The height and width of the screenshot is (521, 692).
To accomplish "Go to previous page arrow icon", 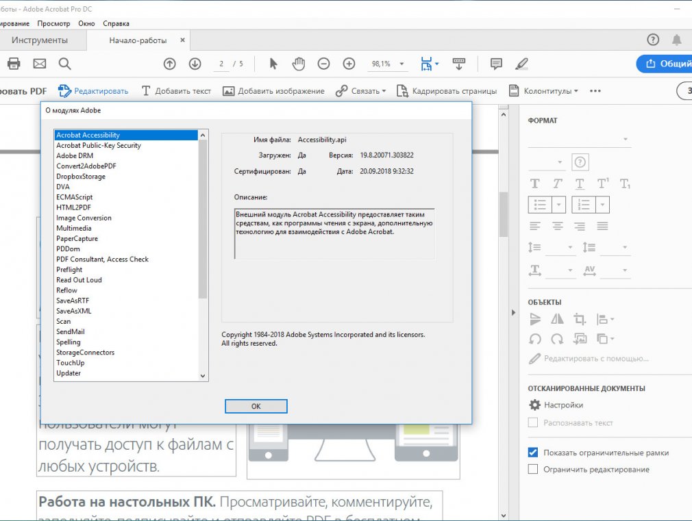I will [169, 64].
